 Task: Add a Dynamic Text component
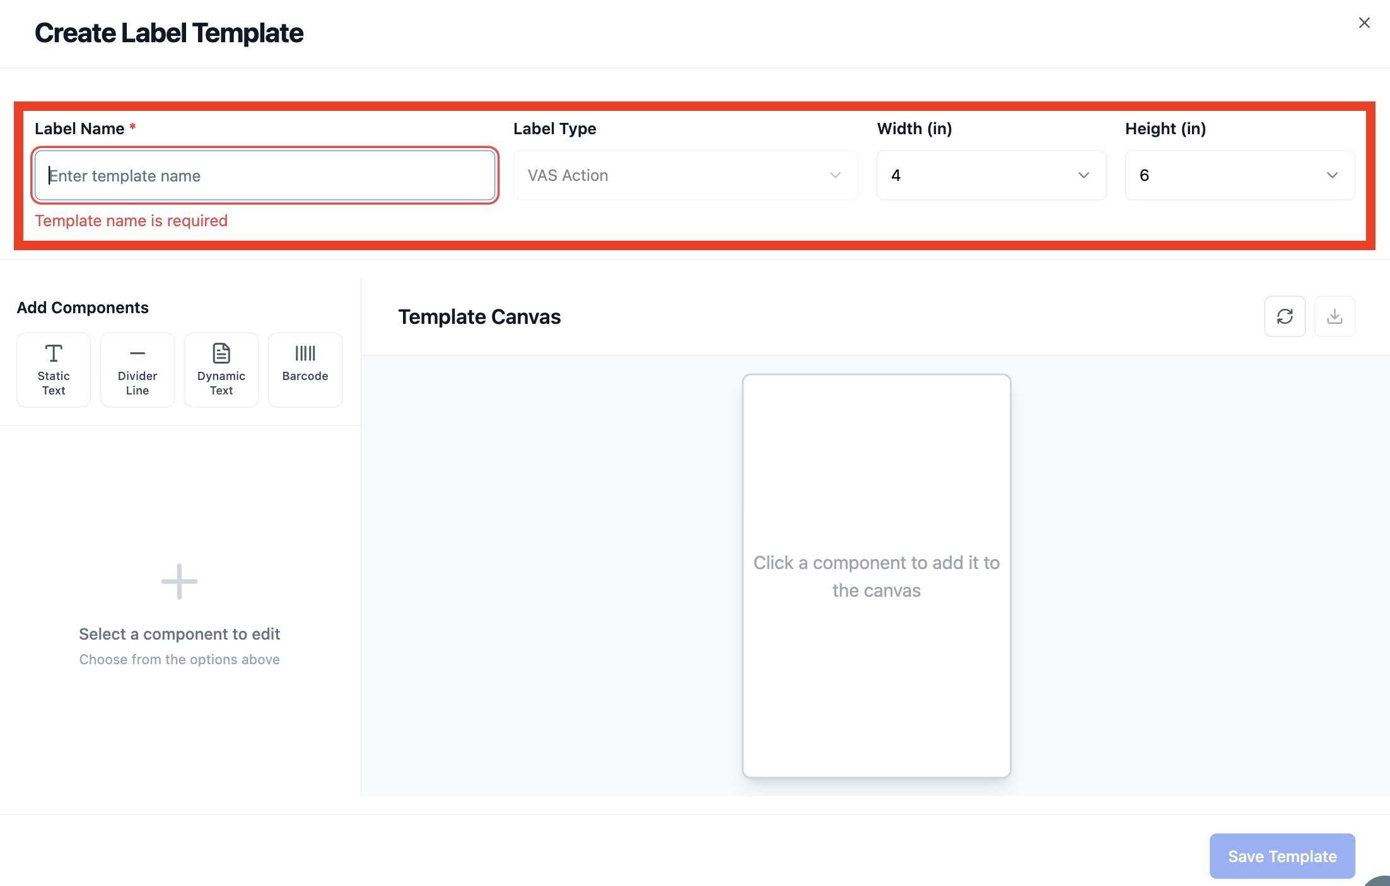click(221, 370)
